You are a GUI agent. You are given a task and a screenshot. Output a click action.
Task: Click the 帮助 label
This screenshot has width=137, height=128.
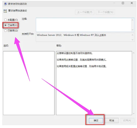pos(59,46)
